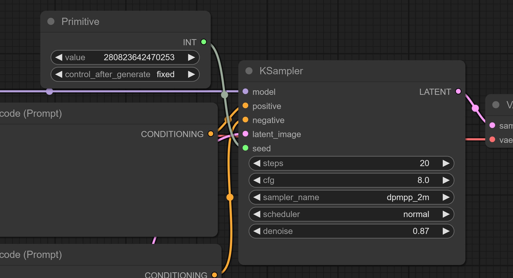
Task: Select next scheduler option
Action: [x=446, y=214]
